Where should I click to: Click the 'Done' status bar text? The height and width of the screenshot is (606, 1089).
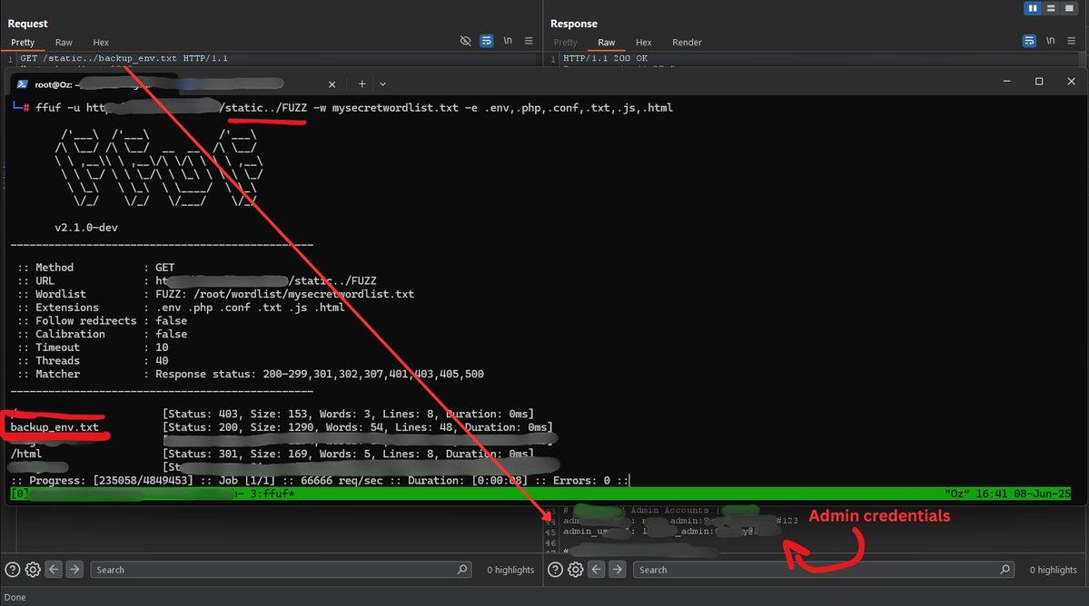pos(15,597)
